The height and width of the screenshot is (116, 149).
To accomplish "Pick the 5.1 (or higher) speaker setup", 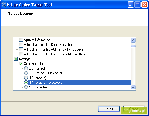I will [26, 87].
